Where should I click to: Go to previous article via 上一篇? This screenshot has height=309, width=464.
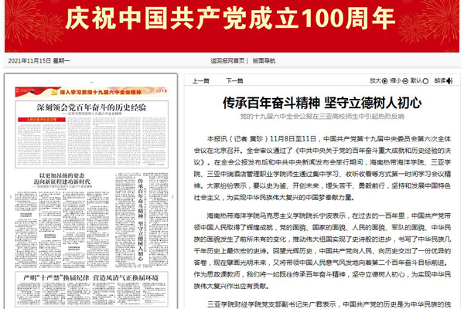pos(200,80)
